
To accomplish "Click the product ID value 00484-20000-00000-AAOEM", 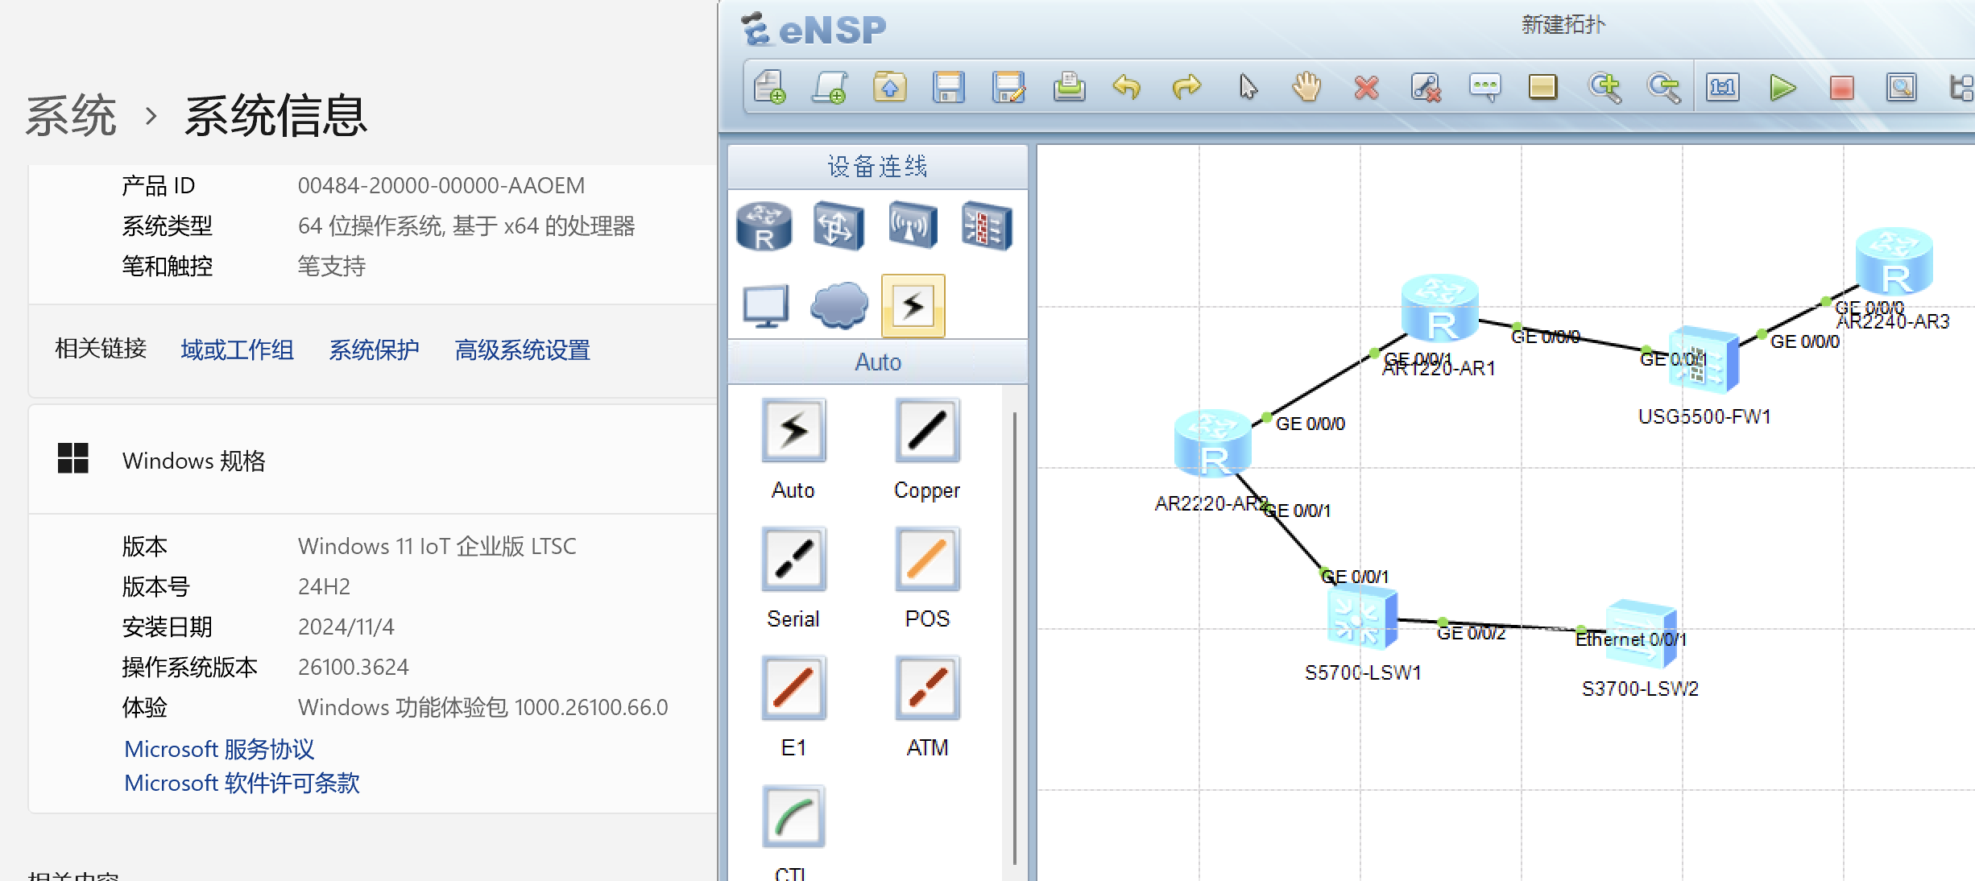I will [x=441, y=185].
